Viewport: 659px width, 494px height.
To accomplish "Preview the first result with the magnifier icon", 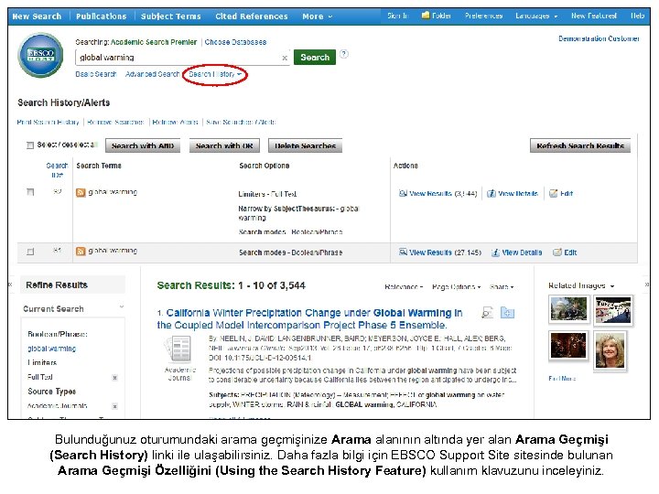I will tap(487, 313).
